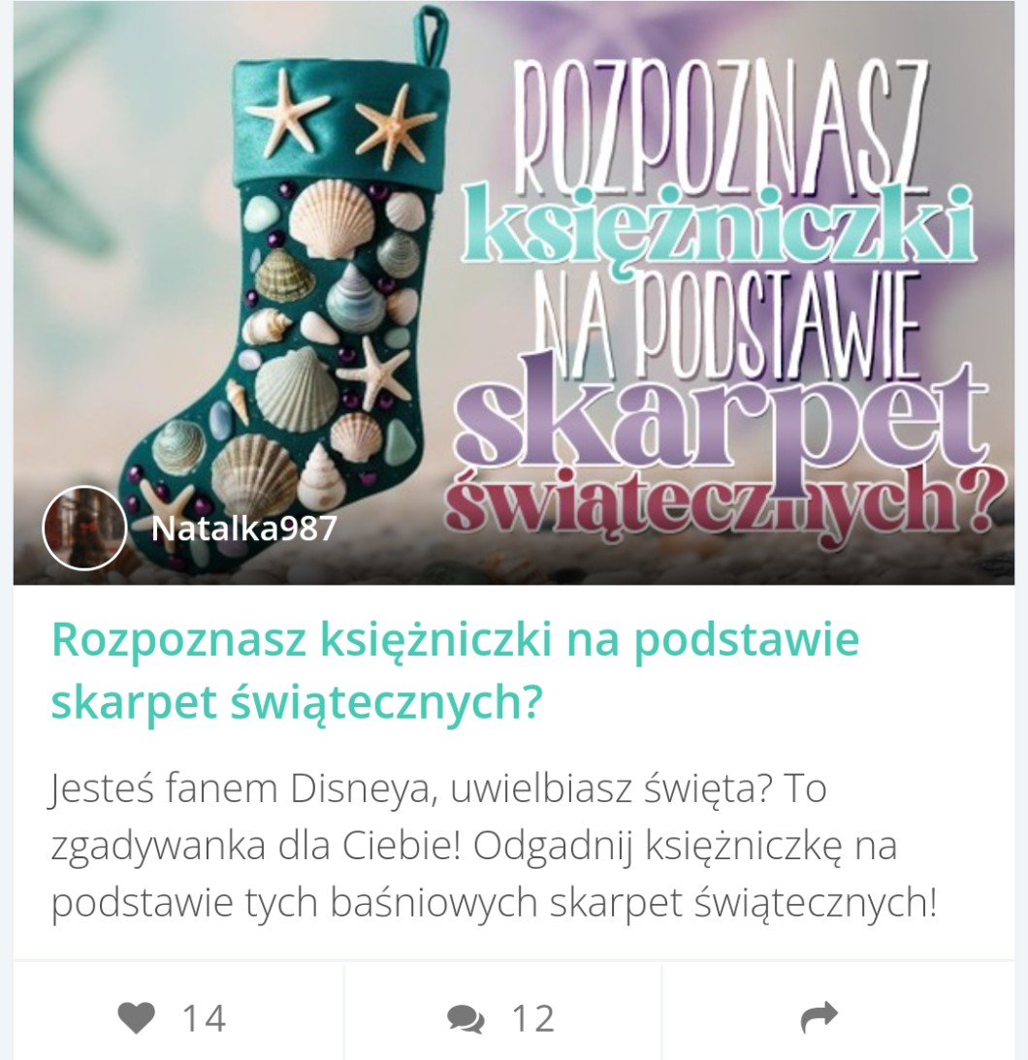This screenshot has height=1060, width=1028.
Task: Open Natalka987's round profile avatar
Action: (x=84, y=528)
